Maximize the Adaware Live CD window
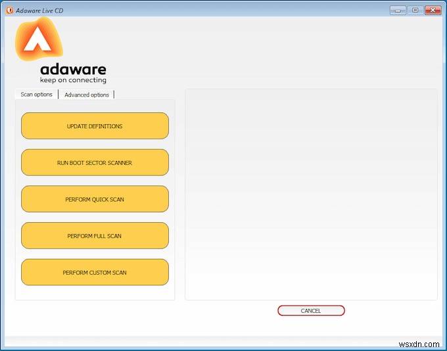Viewport: 447px width, 351px height. tap(415, 11)
